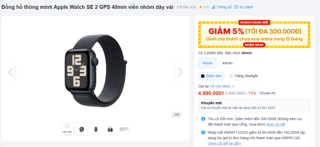Screen dimensions: 320x147
Task: Open Xem chi tiết tại đây VNPAY link
Action: 224,143
